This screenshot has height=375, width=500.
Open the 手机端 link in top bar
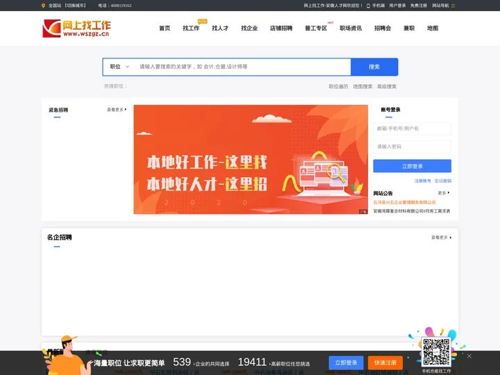[x=378, y=6]
